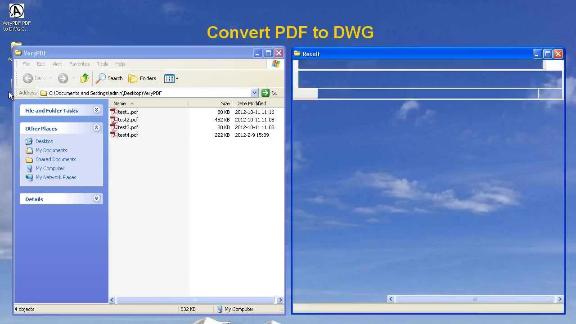
Task: Open the Help menu
Action: pos(120,64)
